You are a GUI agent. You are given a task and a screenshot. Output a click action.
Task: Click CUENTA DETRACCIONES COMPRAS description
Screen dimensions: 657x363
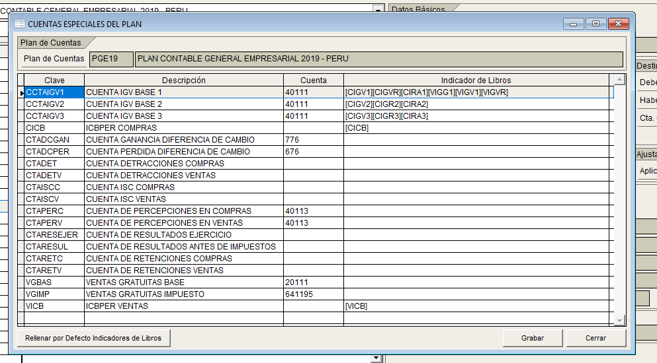click(x=184, y=164)
